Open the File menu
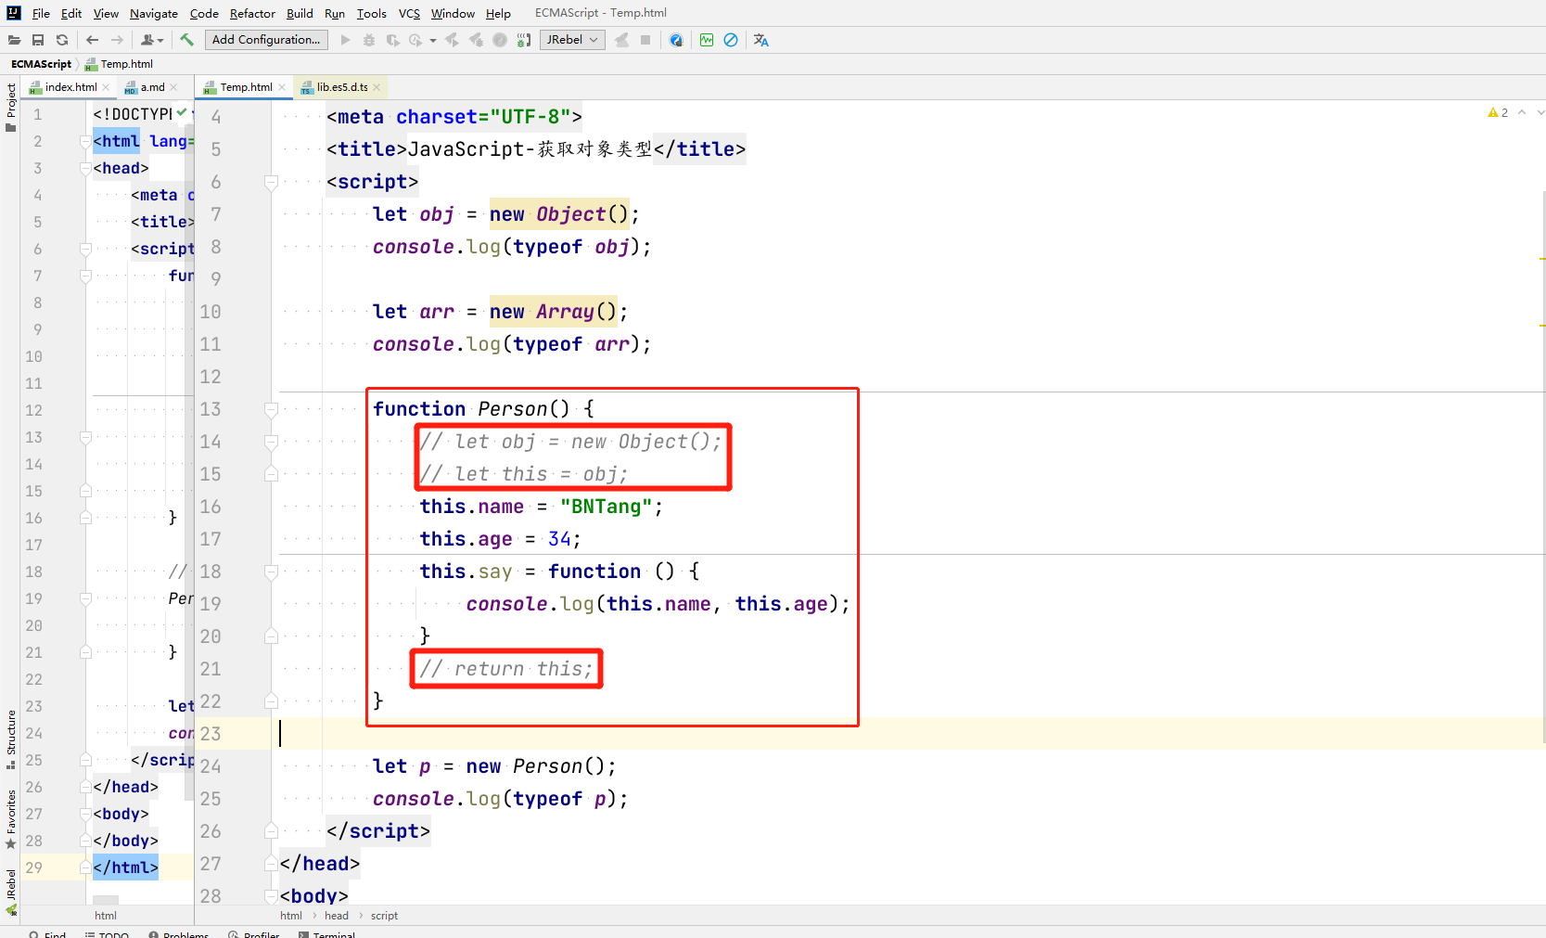The height and width of the screenshot is (938, 1546). [x=41, y=13]
